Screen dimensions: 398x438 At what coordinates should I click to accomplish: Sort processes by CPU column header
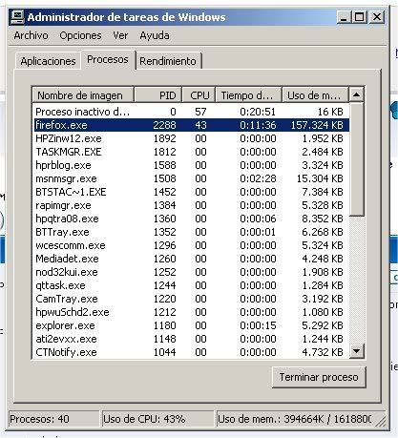[x=199, y=95]
